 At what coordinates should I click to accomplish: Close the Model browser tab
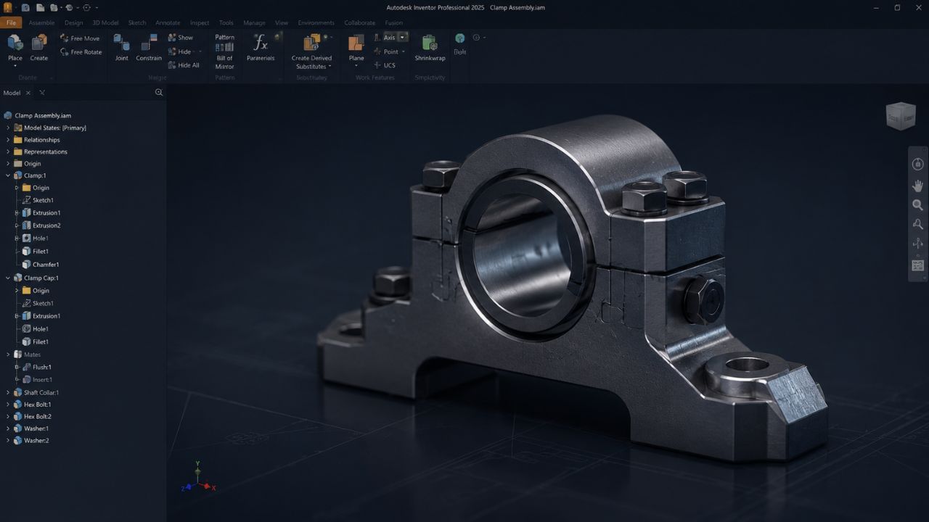point(28,93)
